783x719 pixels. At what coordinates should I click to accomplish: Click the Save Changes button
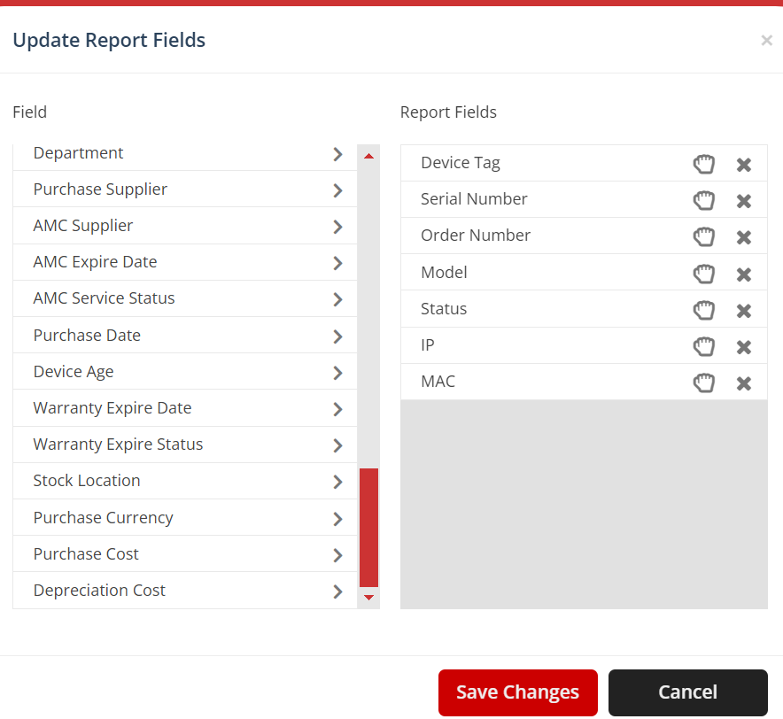[x=517, y=692]
